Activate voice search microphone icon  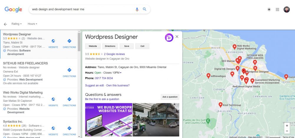click(137, 9)
